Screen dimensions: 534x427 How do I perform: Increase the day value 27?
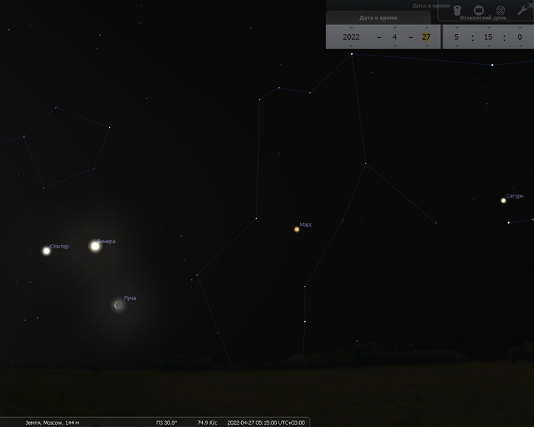[x=426, y=27]
